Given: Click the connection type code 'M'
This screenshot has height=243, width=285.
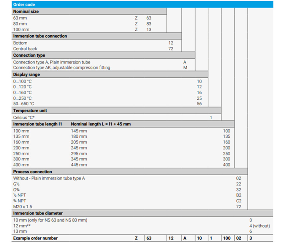Looking at the screenshot, I should pyautogui.click(x=185, y=68).
